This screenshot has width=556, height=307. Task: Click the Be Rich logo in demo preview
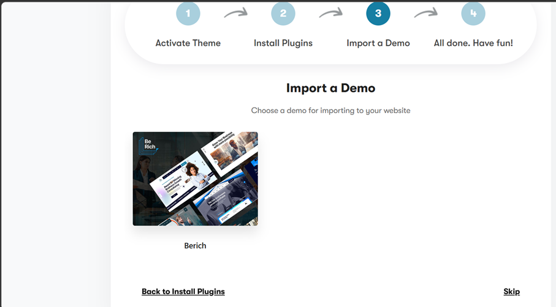[x=147, y=143]
